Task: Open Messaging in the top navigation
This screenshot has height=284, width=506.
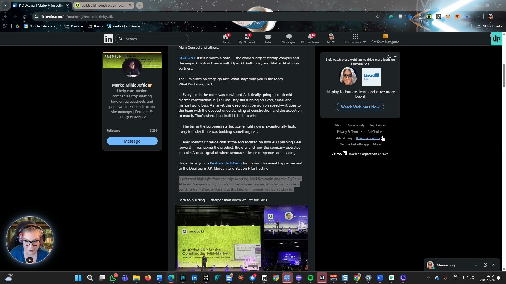Action: tap(289, 39)
